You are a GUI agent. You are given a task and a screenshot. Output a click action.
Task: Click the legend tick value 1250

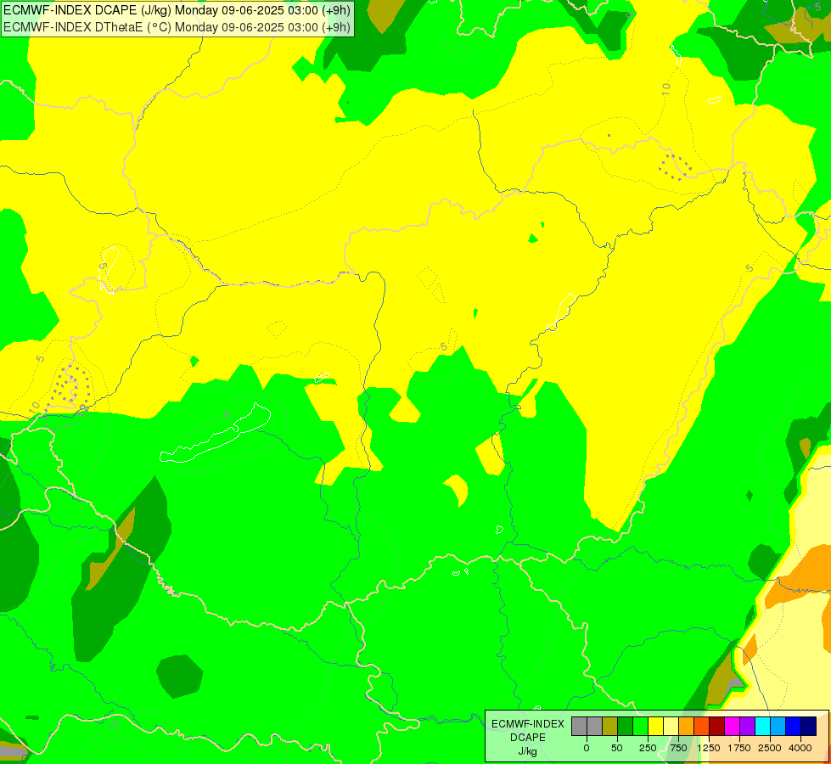709,748
